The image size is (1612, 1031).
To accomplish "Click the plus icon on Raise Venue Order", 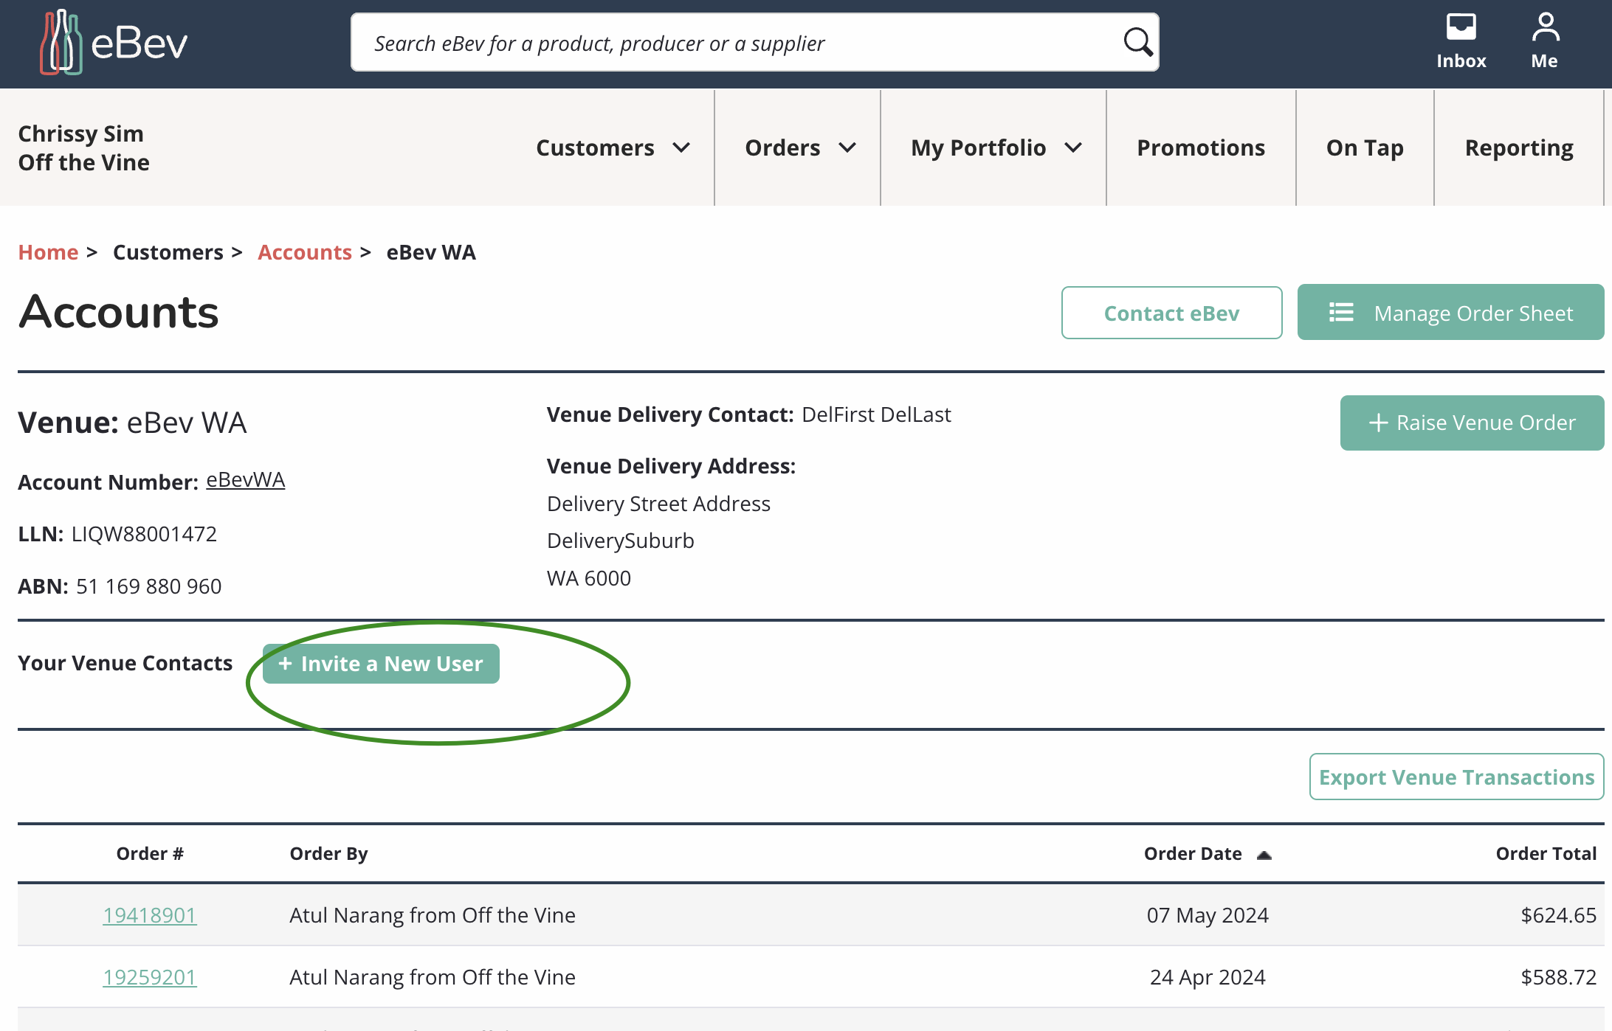I will (1378, 423).
